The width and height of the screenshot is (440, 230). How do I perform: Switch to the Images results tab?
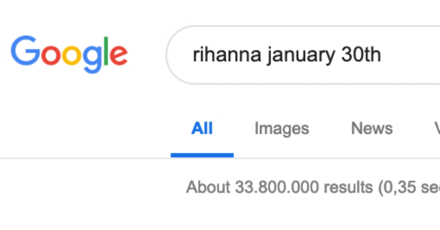click(x=281, y=128)
